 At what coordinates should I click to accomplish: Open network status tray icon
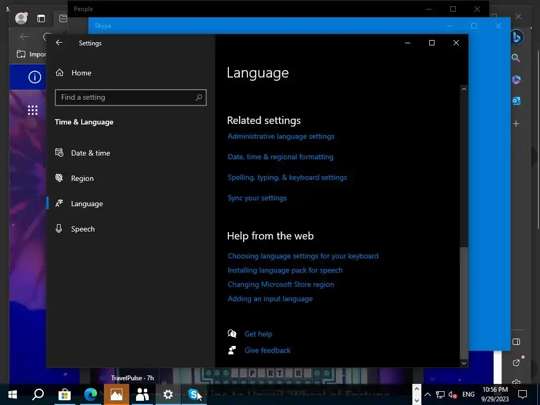pos(440,394)
